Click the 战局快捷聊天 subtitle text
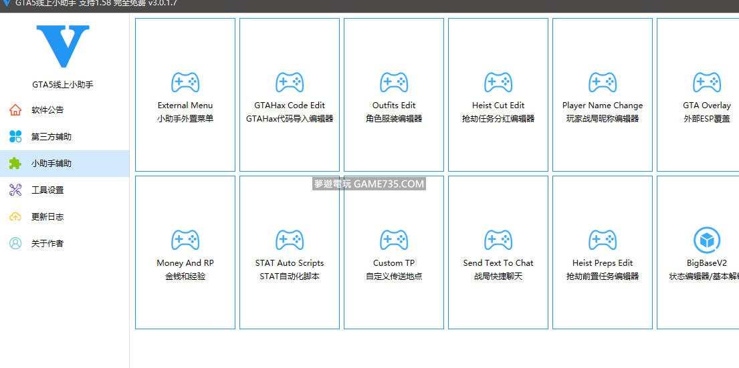 tap(498, 277)
